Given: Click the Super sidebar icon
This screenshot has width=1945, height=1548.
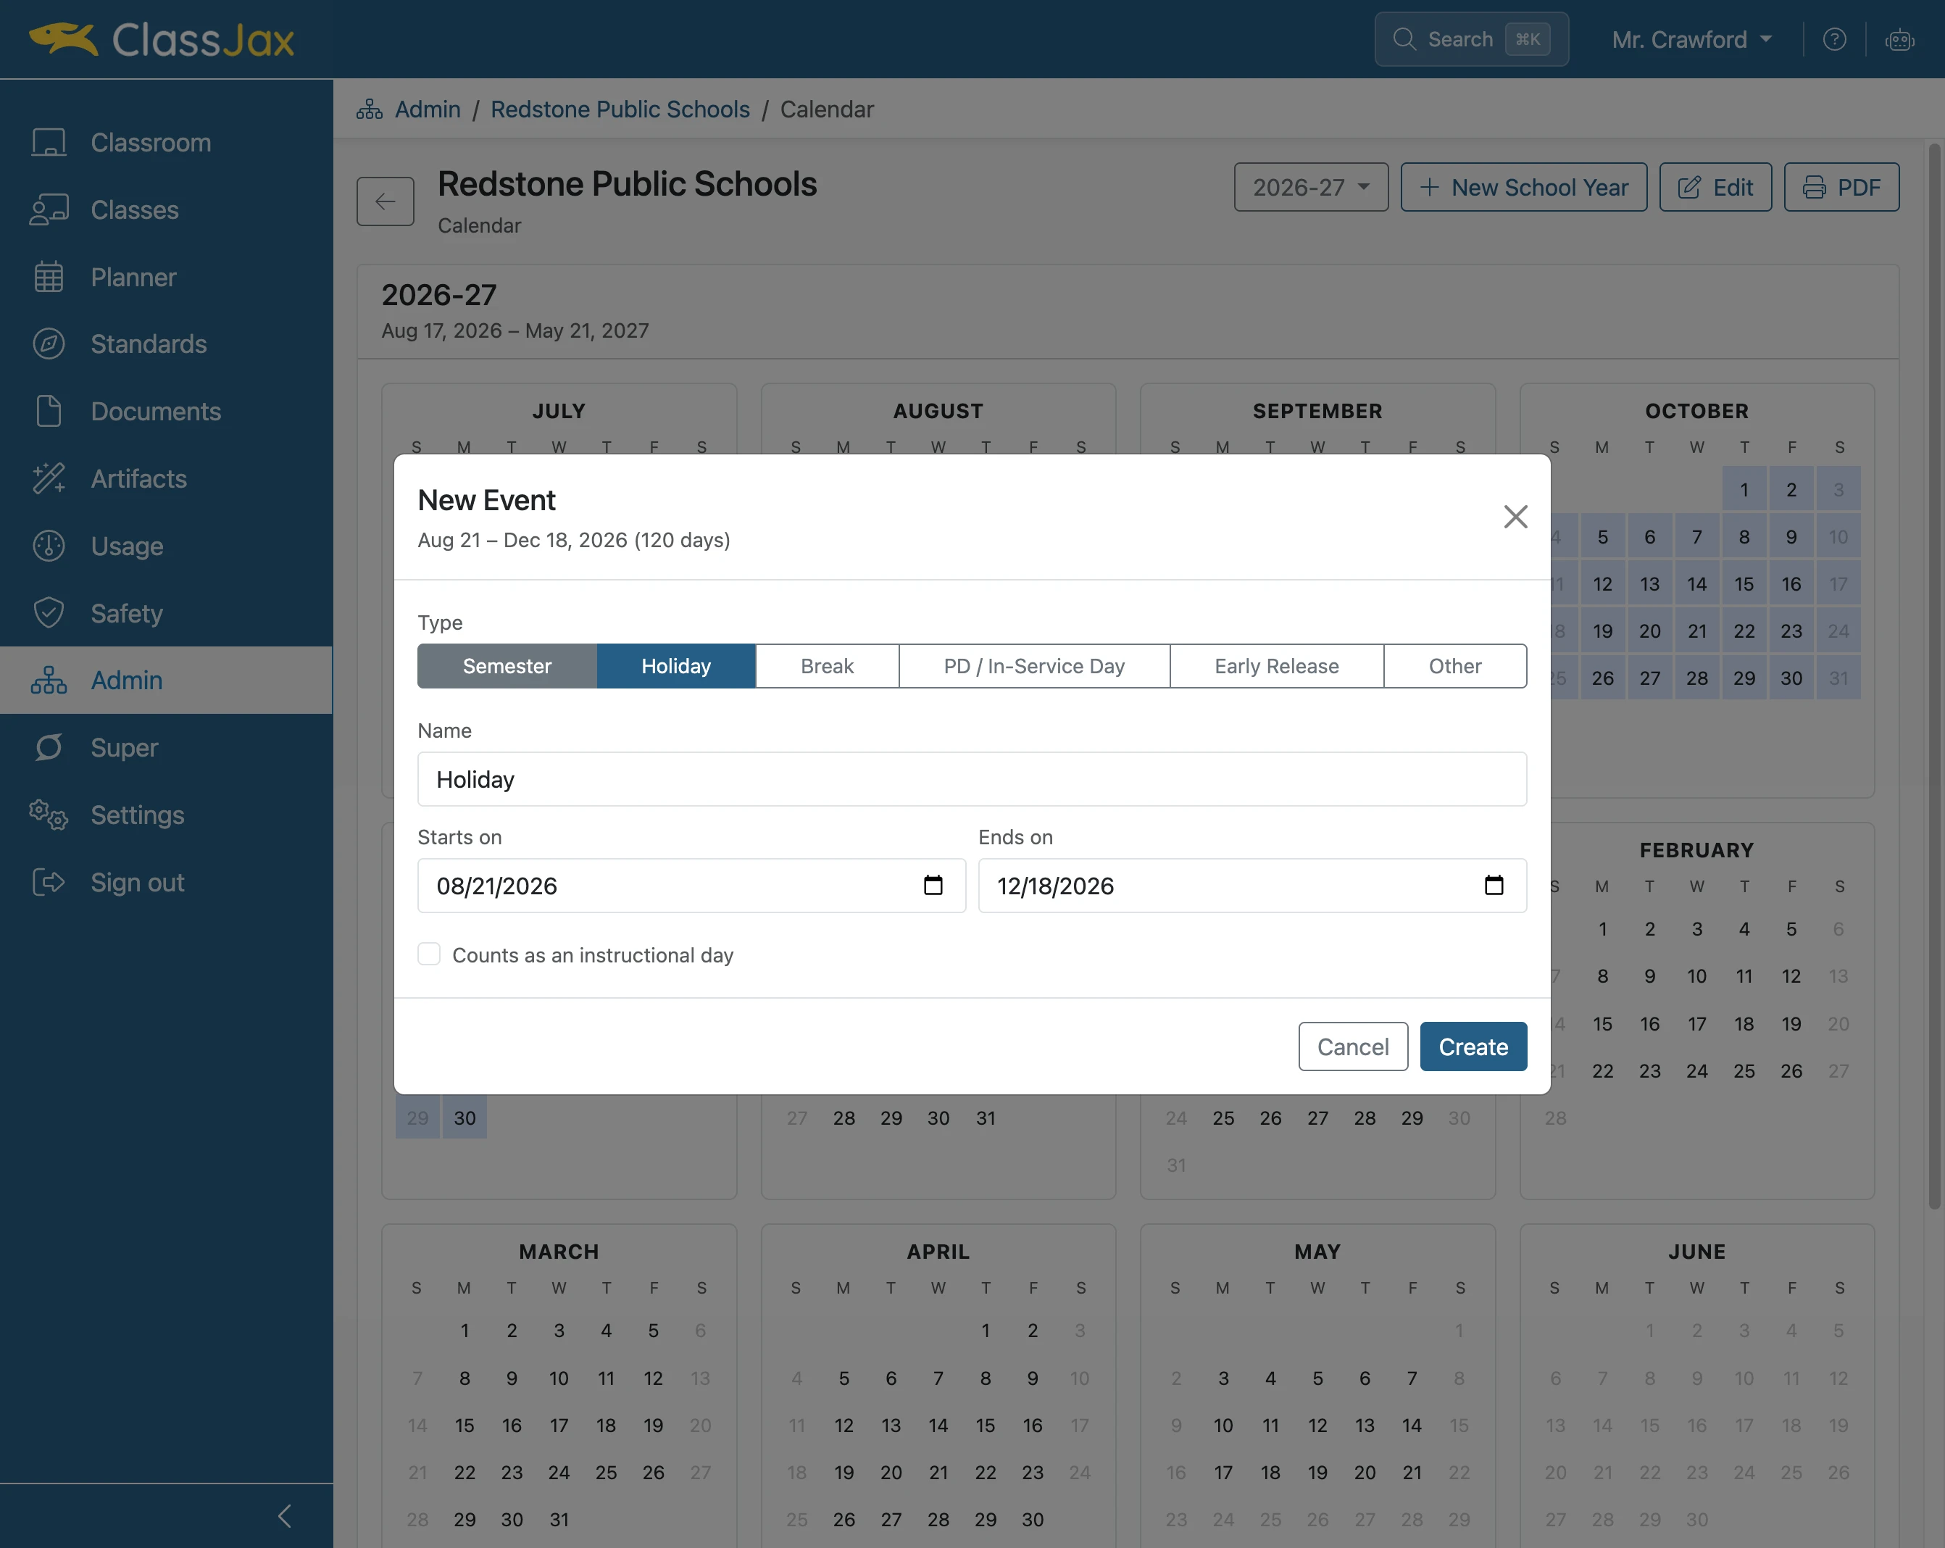Looking at the screenshot, I should pos(49,748).
